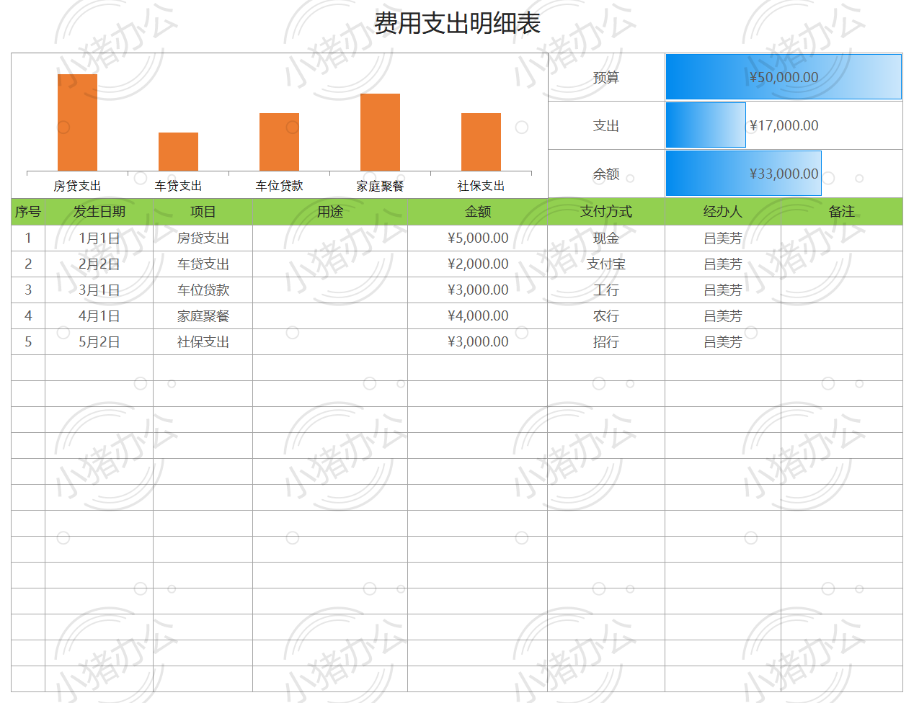Select the 支出 summary label cell
Screen dimensions: 914x703
point(606,125)
